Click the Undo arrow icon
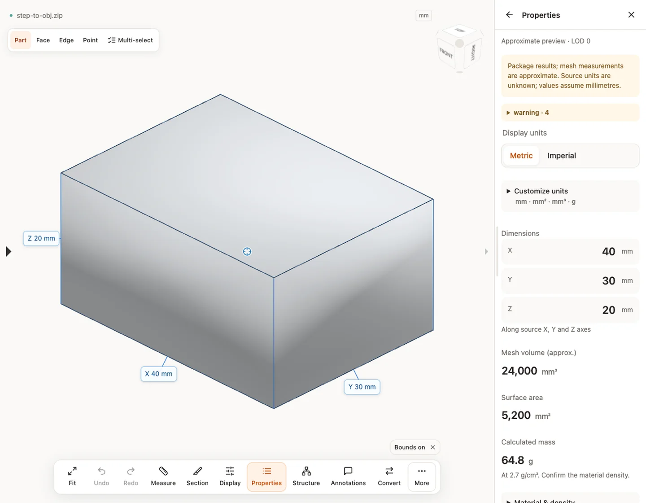646x503 pixels. [x=101, y=471]
